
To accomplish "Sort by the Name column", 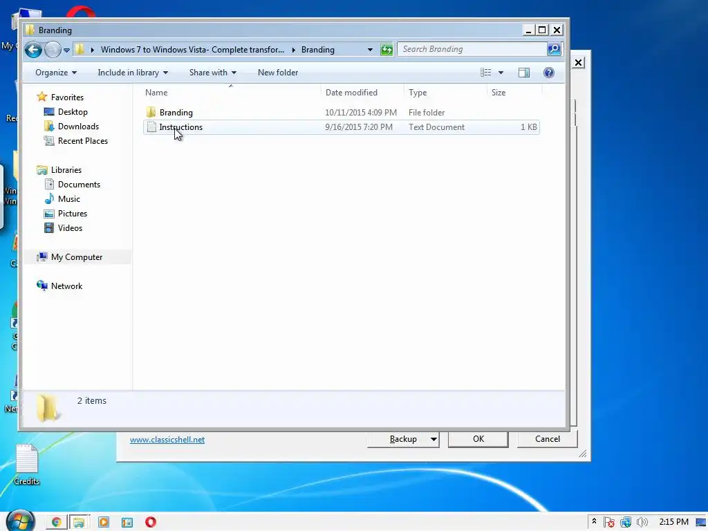I will click(x=231, y=93).
